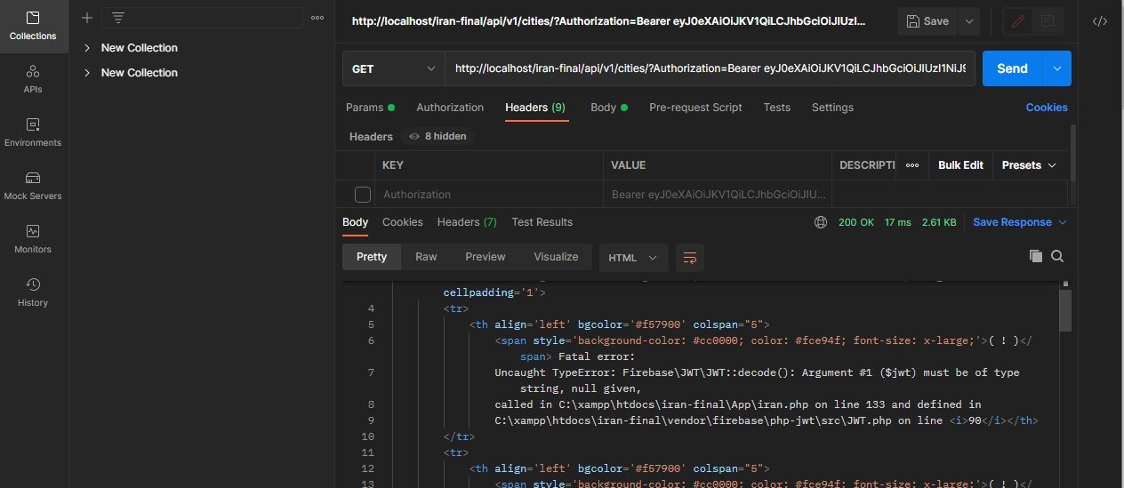Open the Cookies link
This screenshot has width=1124, height=488.
[1046, 108]
